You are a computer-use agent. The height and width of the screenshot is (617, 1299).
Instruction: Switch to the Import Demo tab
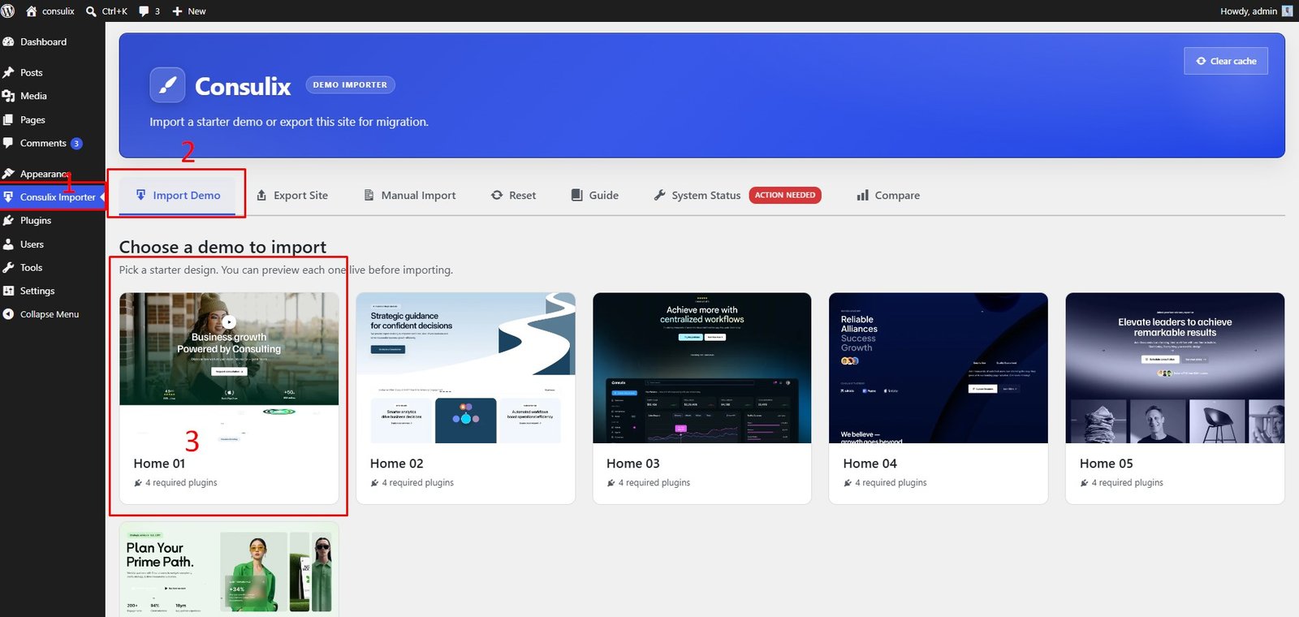(x=178, y=196)
